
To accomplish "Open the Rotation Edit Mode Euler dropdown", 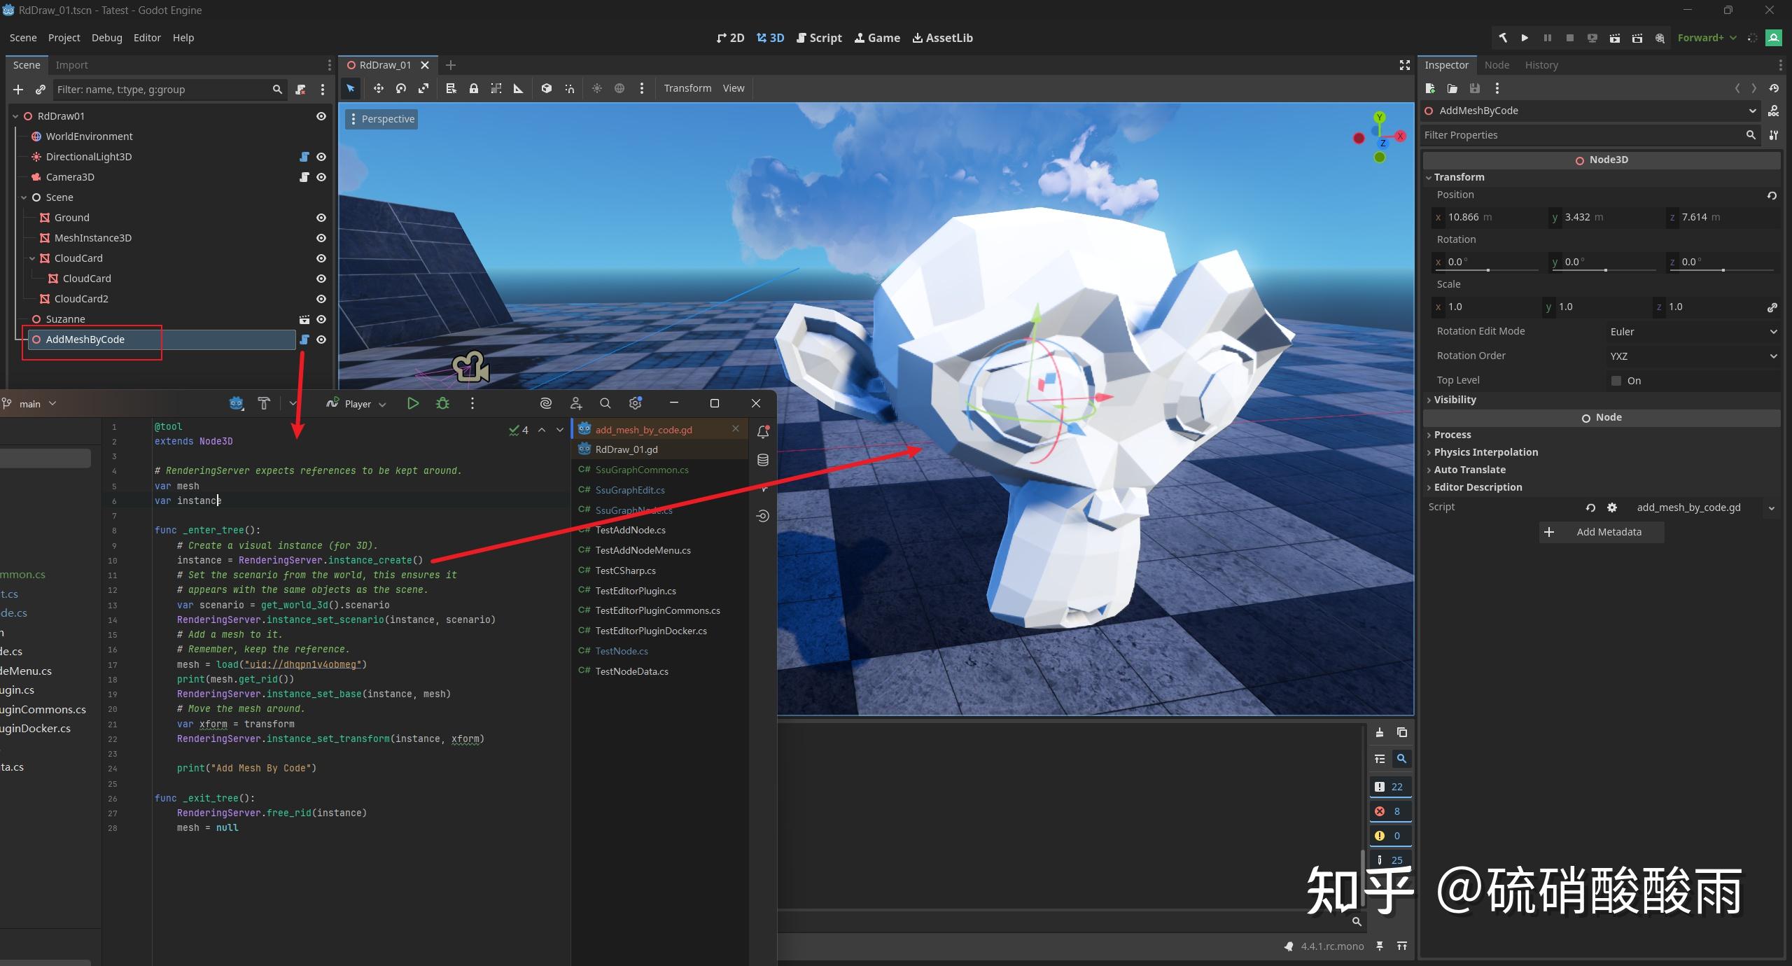I will click(1693, 331).
